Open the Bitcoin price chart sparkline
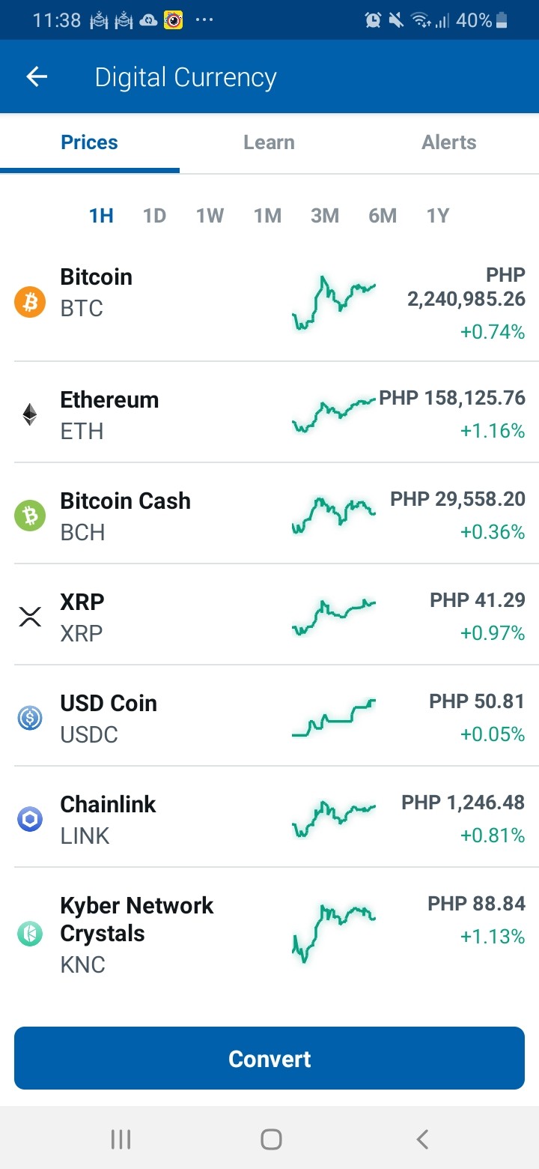539x1169 pixels. [333, 303]
